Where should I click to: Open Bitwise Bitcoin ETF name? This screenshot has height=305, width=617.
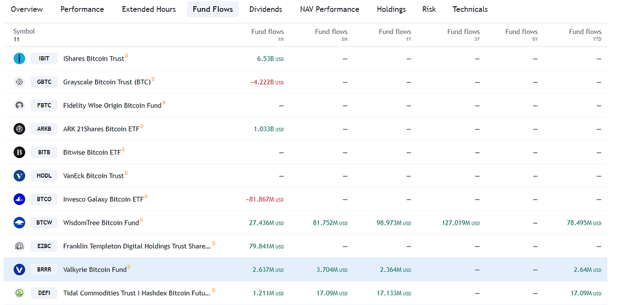point(92,152)
